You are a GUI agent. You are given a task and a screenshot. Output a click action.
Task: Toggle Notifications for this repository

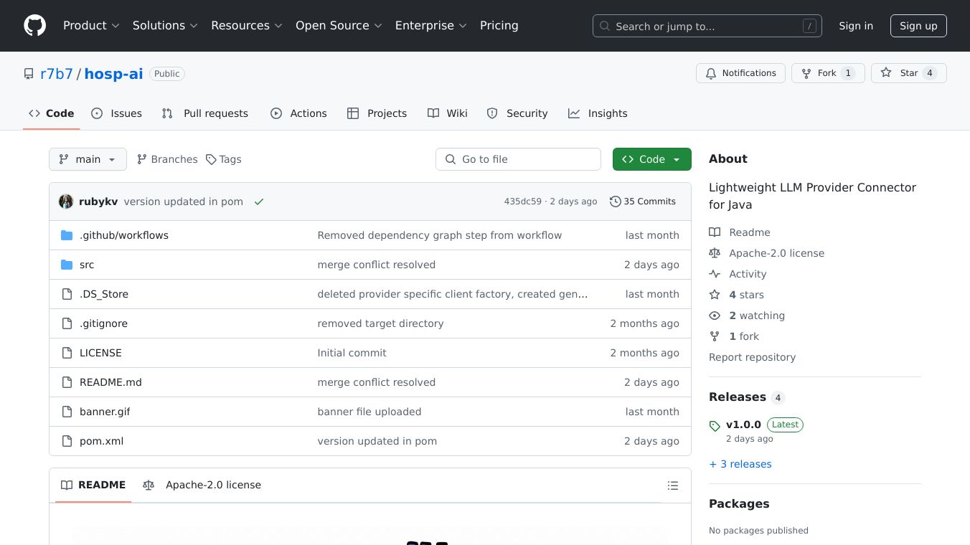click(x=740, y=73)
